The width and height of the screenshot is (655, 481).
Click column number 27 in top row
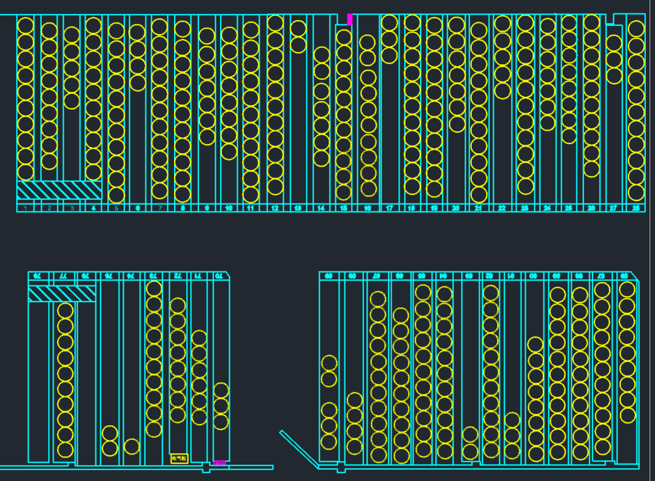tap(613, 208)
